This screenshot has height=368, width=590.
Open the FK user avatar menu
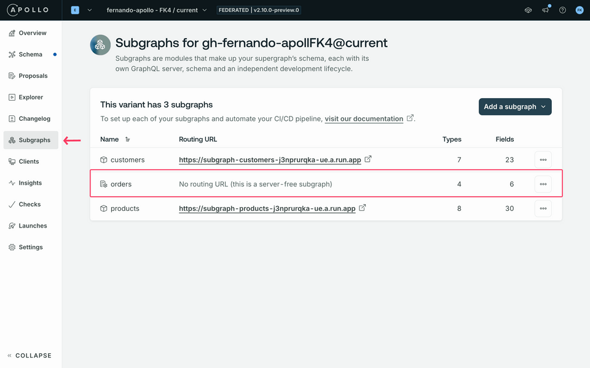coord(580,10)
